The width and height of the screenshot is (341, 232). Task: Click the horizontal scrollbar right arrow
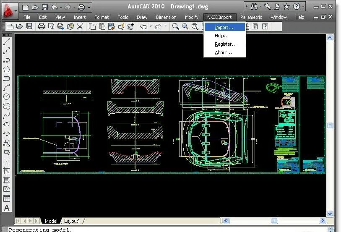tap(323, 221)
